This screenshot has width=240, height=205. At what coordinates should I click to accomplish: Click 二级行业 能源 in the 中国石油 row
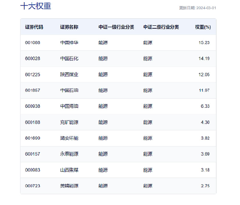[148, 90]
